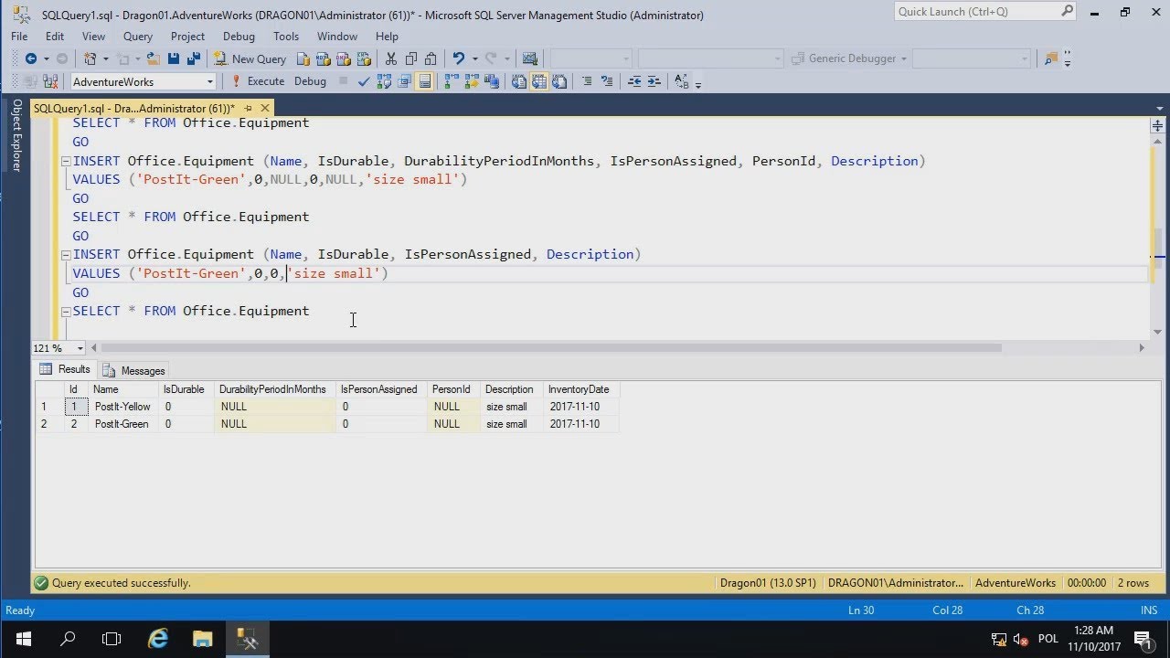Open the New Project dropdown arrow
This screenshot has width=1170, height=658.
(106, 58)
